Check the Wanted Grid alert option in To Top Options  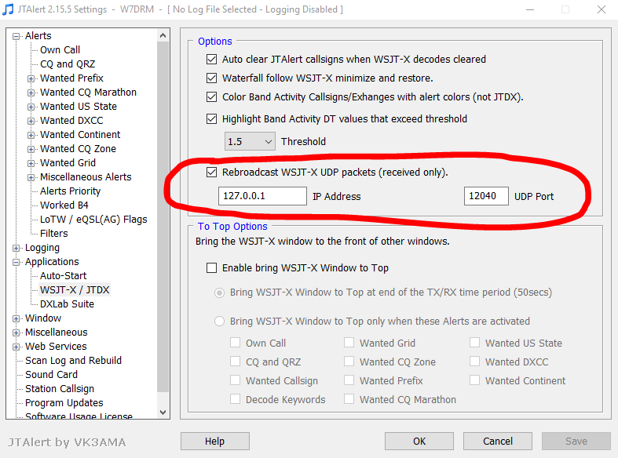point(349,343)
